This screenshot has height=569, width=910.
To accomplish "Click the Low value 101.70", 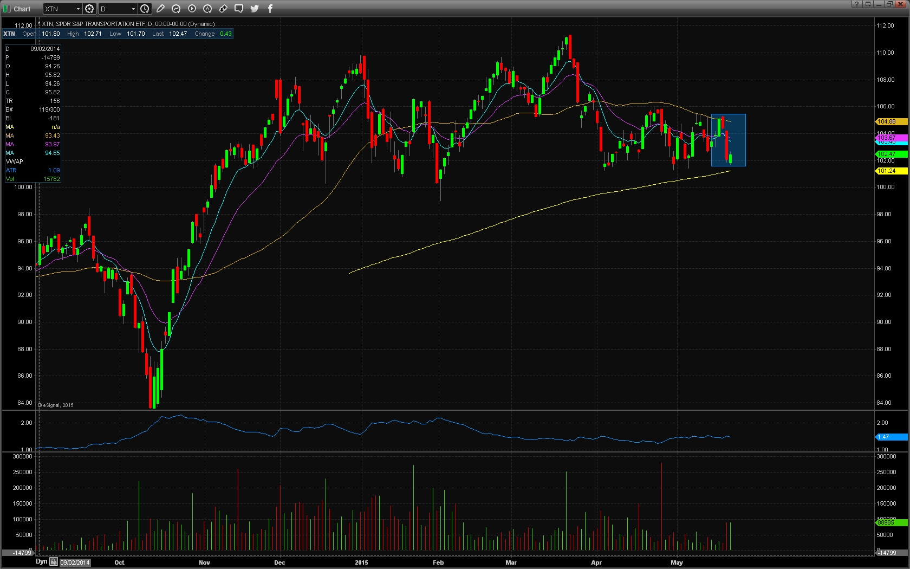I will [x=136, y=34].
